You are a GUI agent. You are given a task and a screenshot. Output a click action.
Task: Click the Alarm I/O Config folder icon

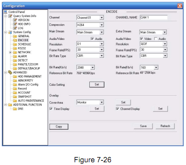(x=15, y=84)
